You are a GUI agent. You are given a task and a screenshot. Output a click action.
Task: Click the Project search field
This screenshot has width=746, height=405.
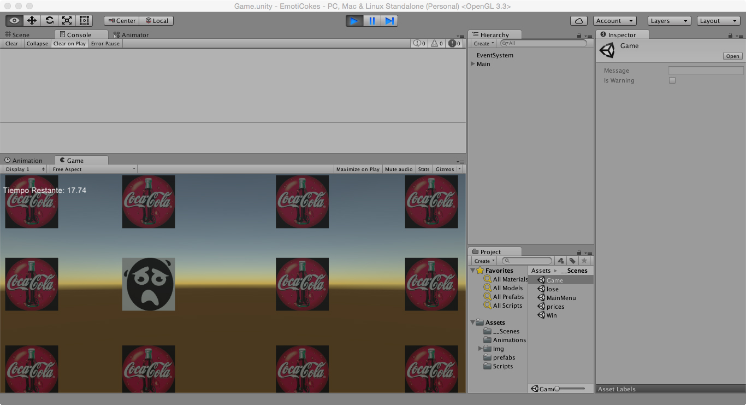tap(527, 261)
